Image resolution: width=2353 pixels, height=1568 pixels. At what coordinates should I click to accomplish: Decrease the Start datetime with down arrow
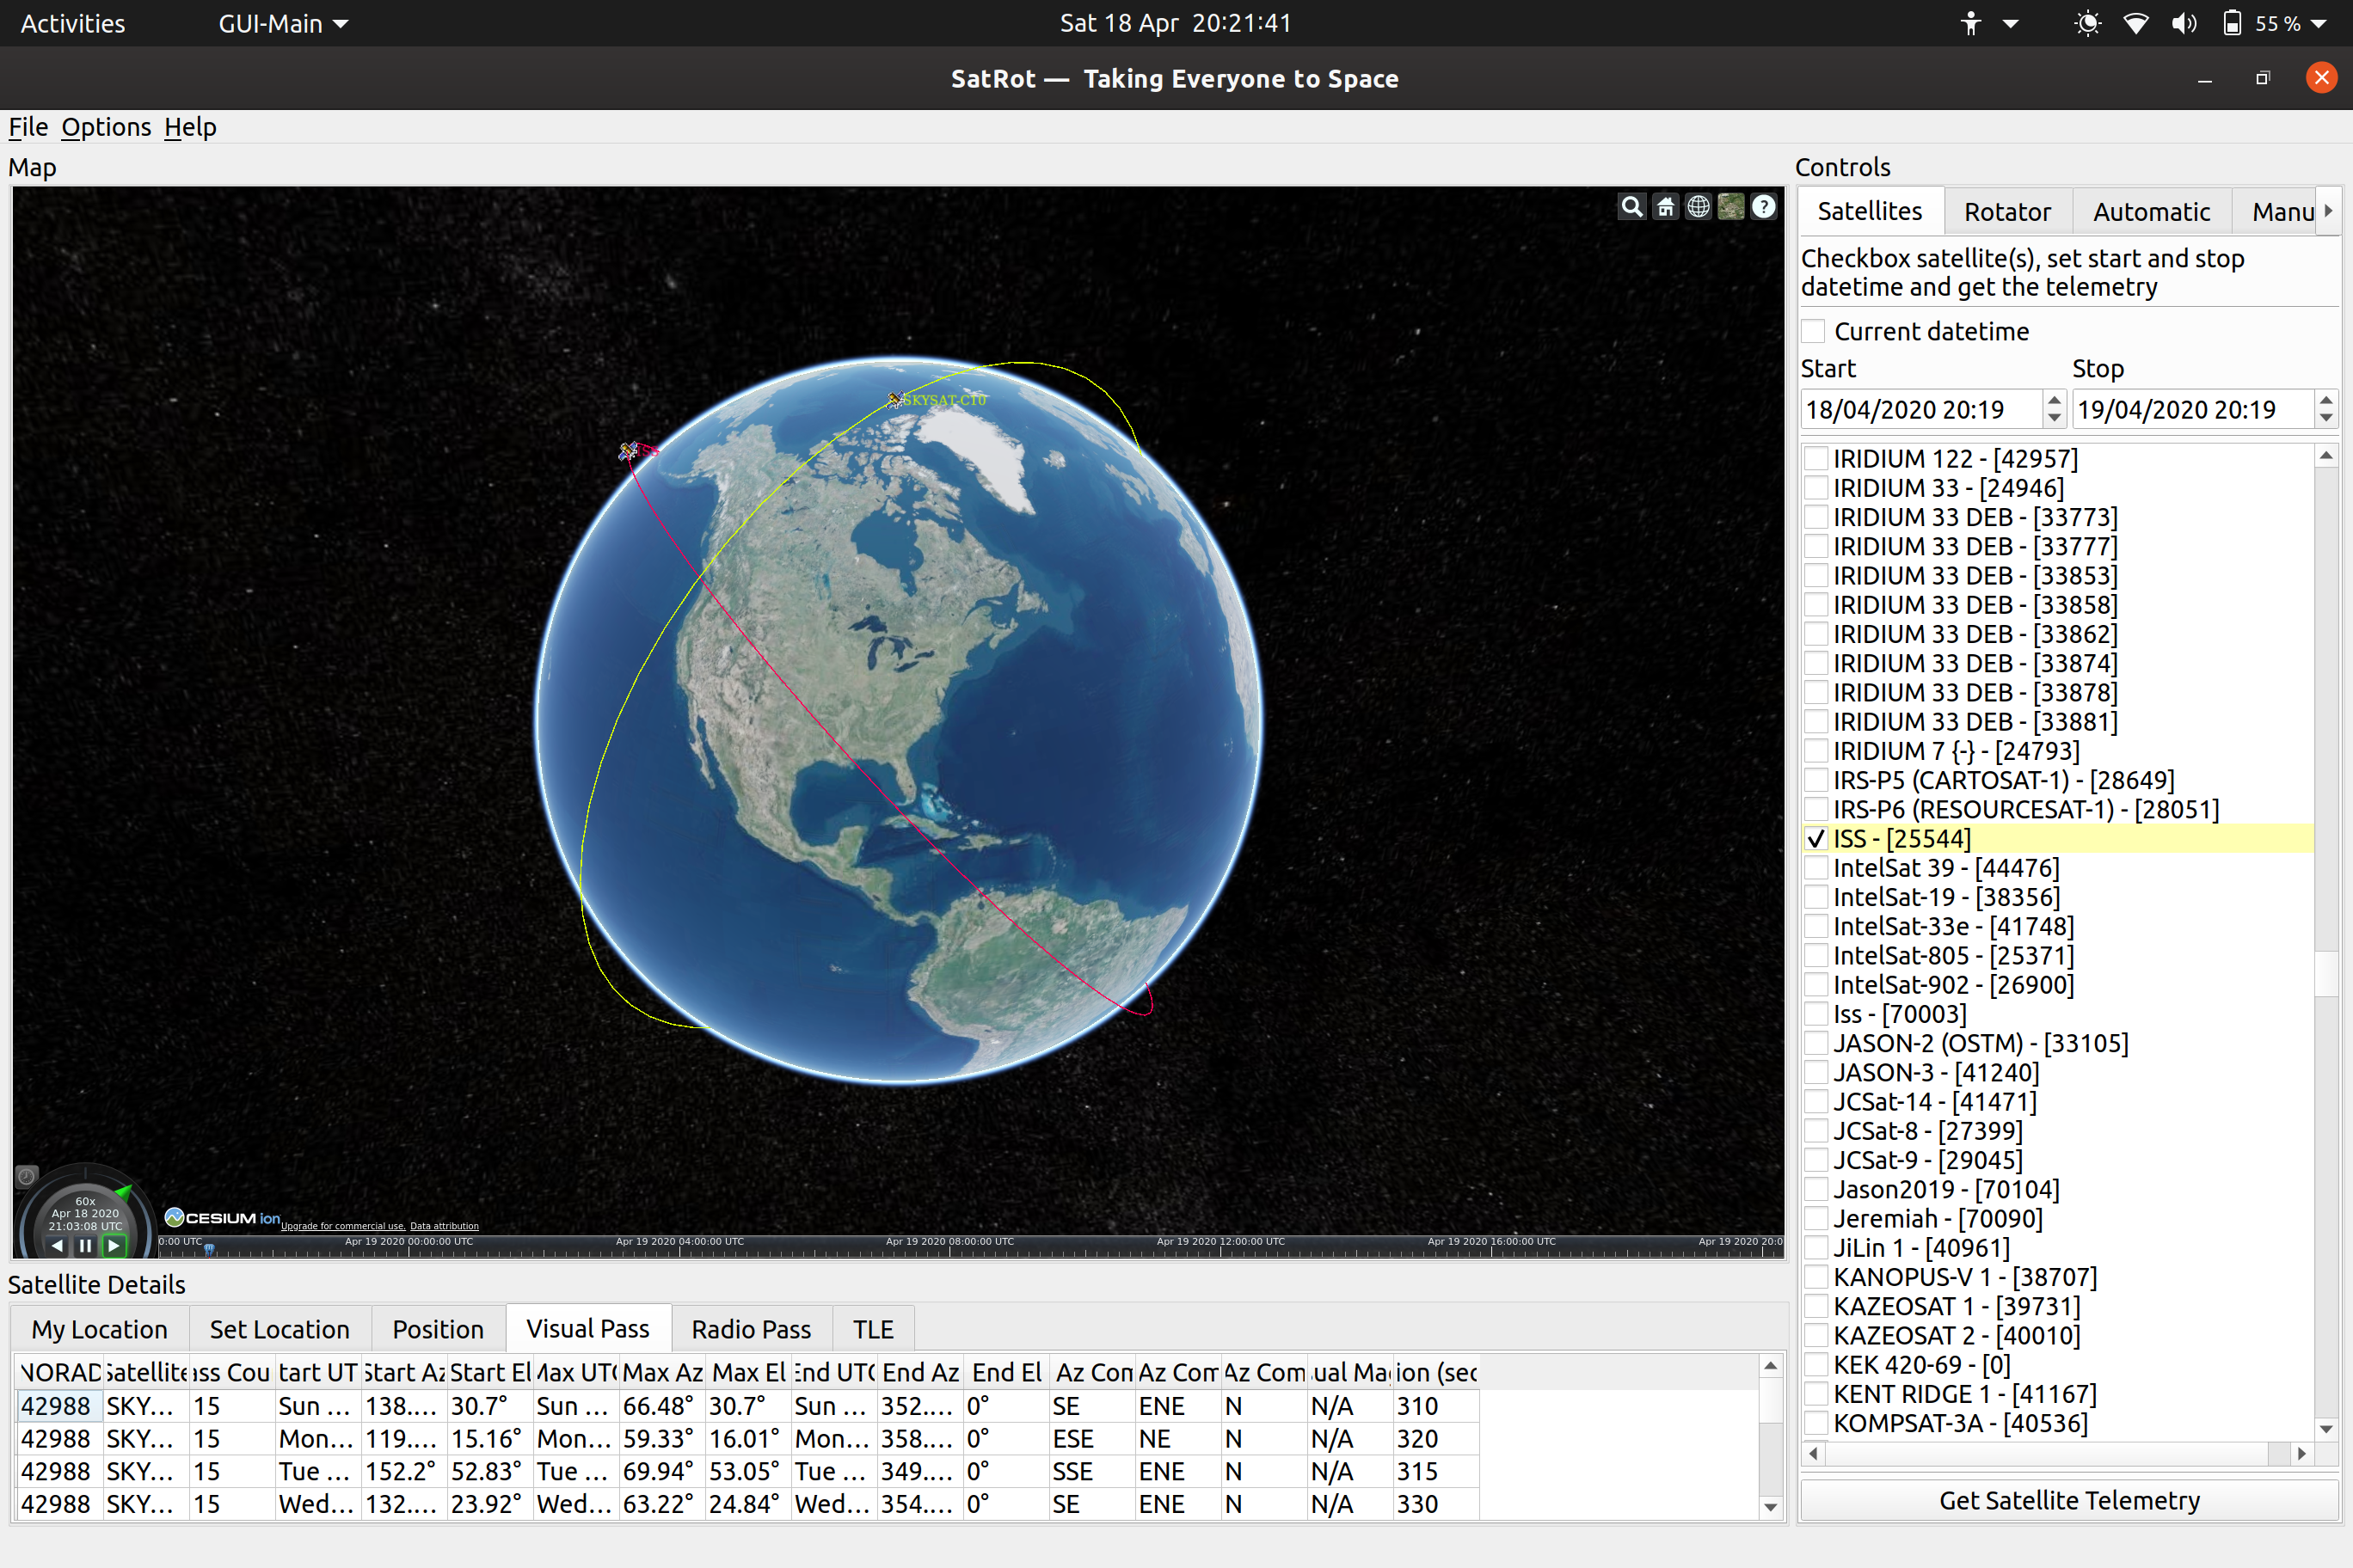coord(2054,418)
